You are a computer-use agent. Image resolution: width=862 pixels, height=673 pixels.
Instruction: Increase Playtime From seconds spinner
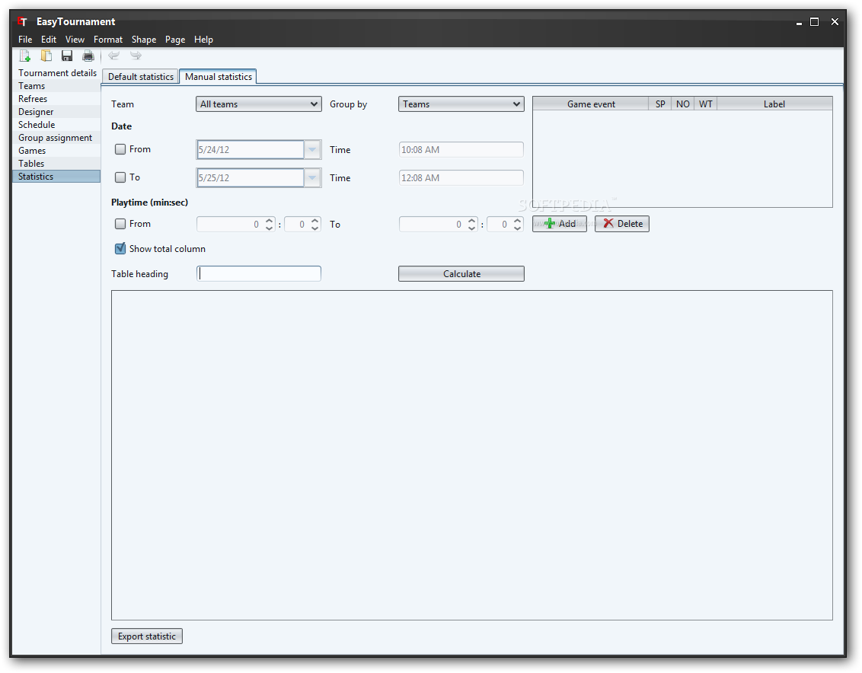(x=315, y=221)
